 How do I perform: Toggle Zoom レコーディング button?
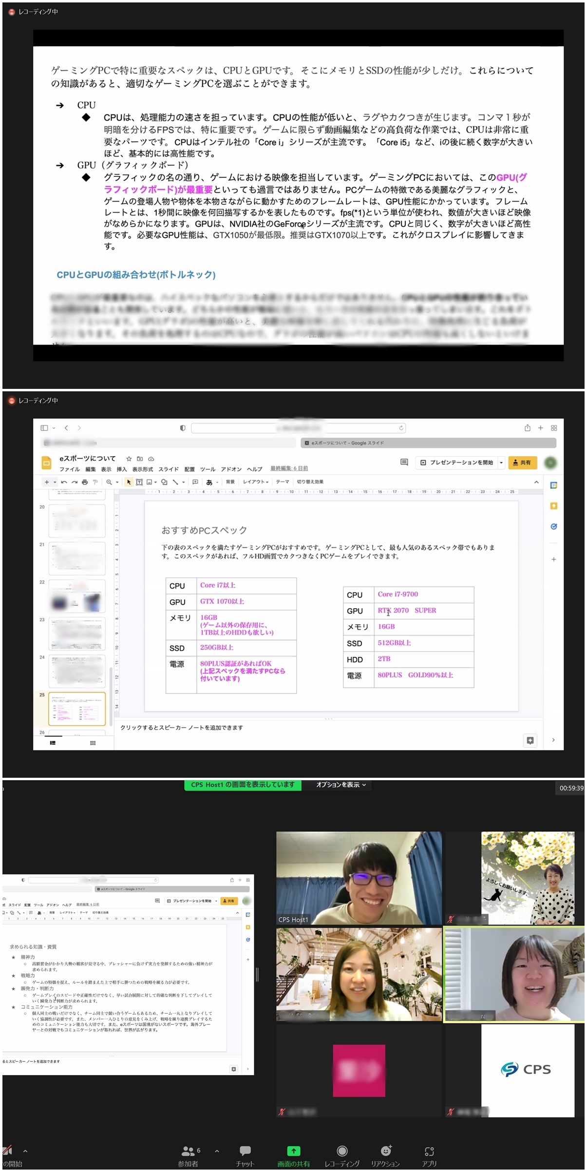(x=342, y=1156)
